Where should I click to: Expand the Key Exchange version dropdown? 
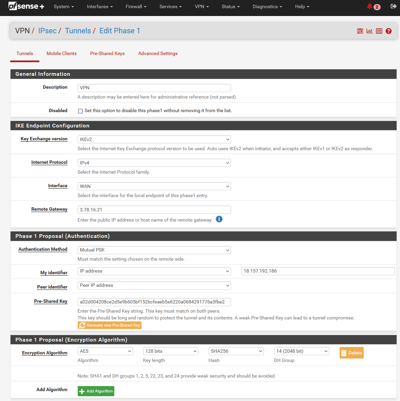tap(154, 139)
